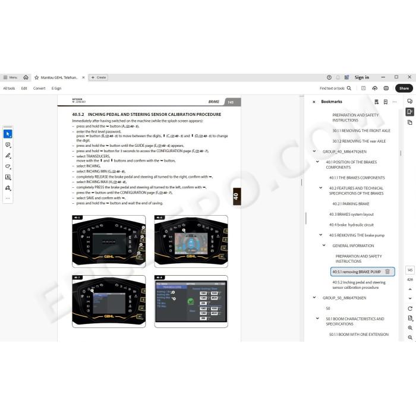Open bookmark 50.1.1 BOOM WITH ONE EXTENSION
Screen dimensions: 416x416
(x=359, y=334)
